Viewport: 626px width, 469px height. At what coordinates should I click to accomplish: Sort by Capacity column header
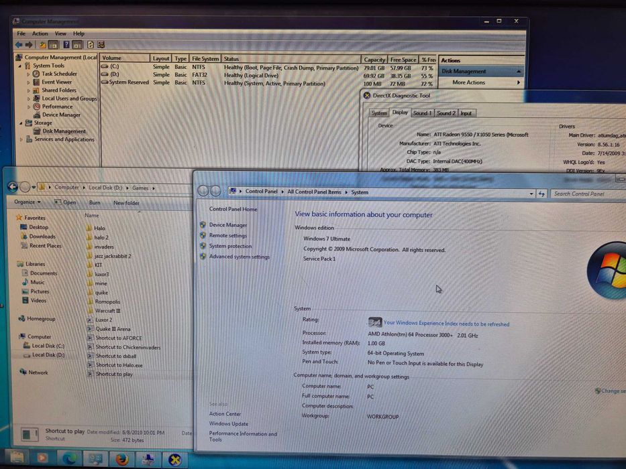pos(374,60)
